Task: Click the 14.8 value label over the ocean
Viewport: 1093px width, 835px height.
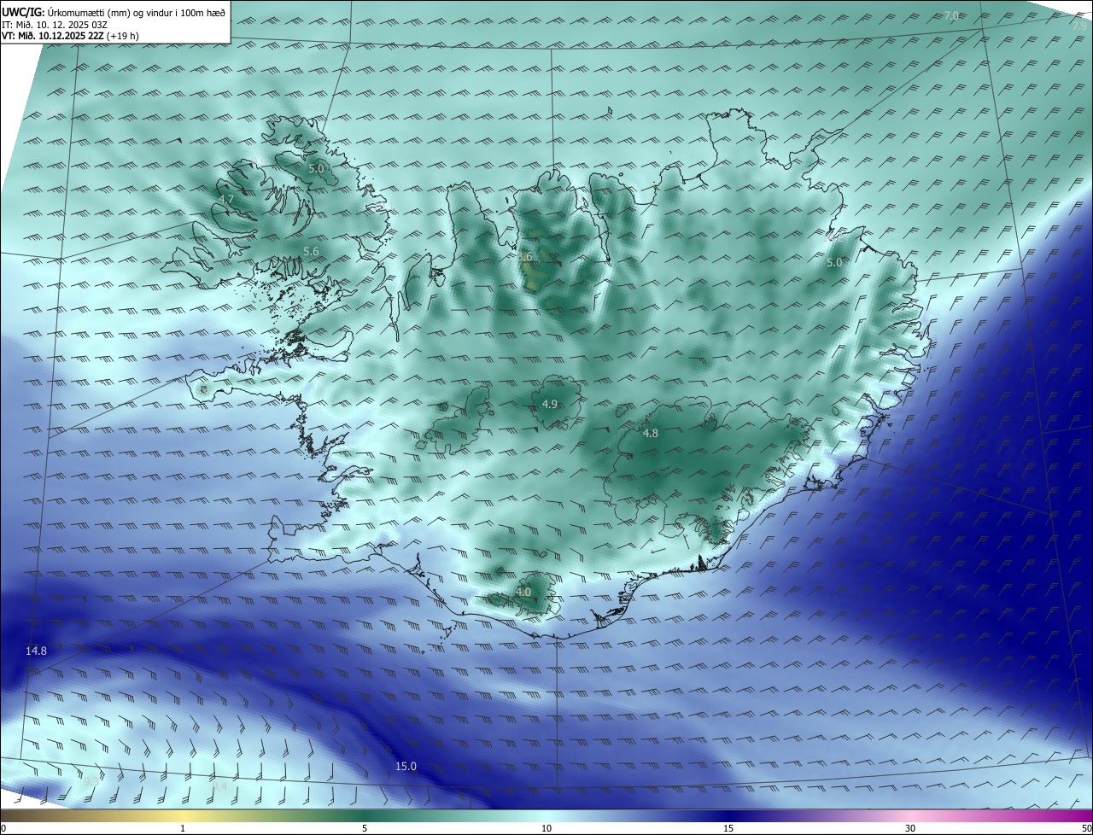Action: [x=36, y=651]
